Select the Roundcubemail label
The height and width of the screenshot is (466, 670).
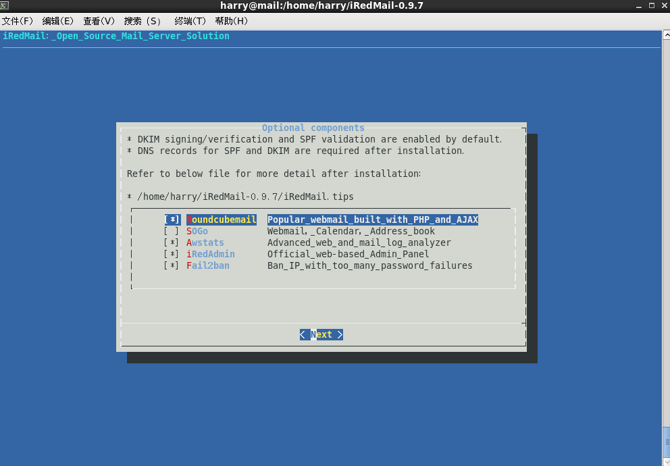click(222, 219)
